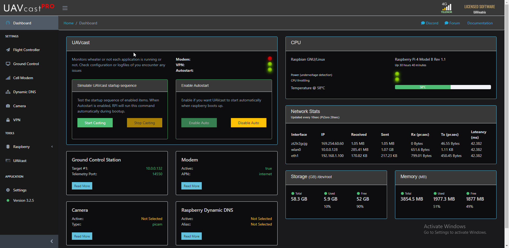Click the Disable Auto button
This screenshot has width=509, height=248.
[249, 123]
